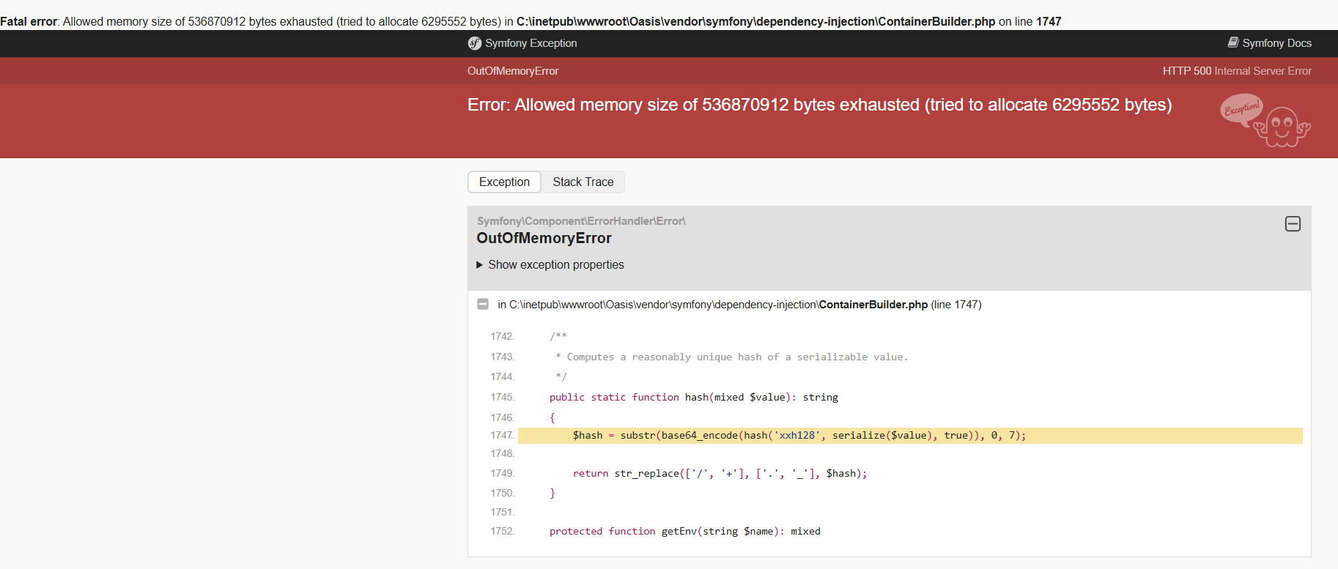Viewport: 1338px width, 569px height.
Task: Click the getEnv function line 1752
Action: pos(684,532)
